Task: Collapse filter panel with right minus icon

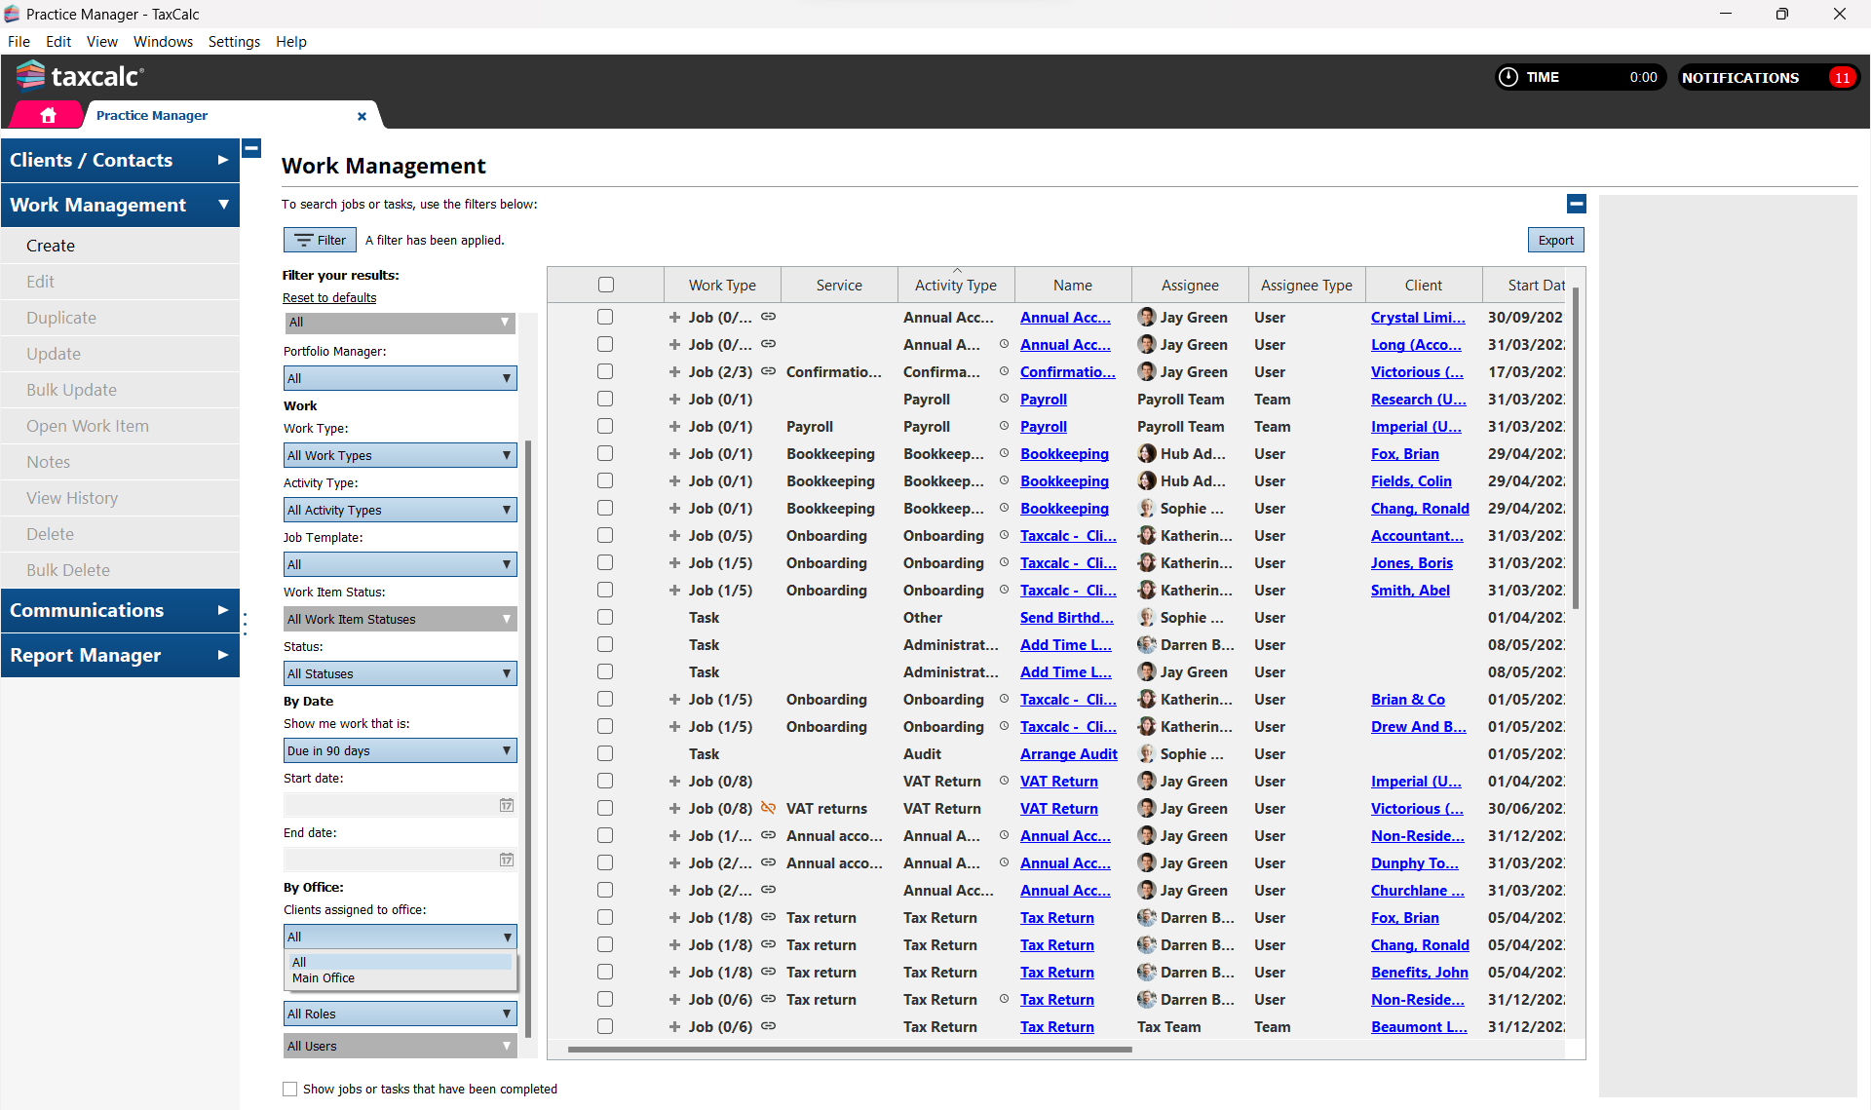Action: (x=1576, y=204)
